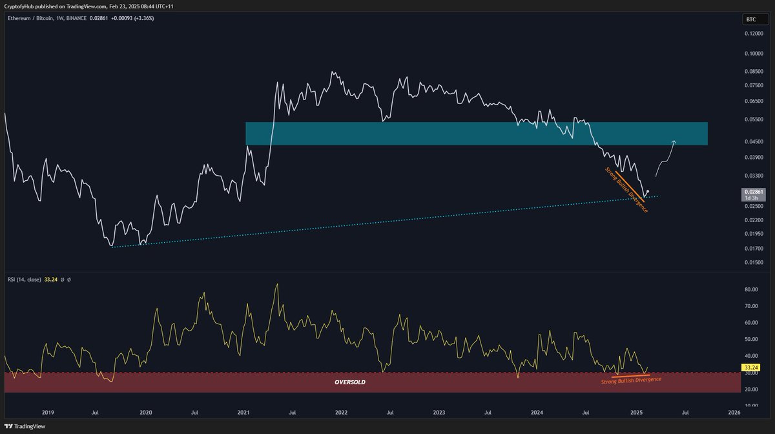
Task: Click the 60.00 RSI axis label
Action: [x=751, y=323]
